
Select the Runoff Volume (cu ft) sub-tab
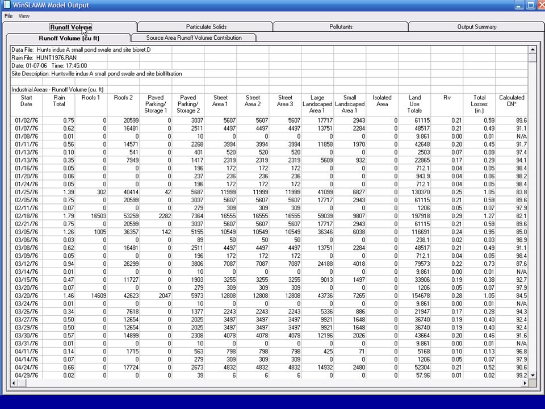click(69, 38)
